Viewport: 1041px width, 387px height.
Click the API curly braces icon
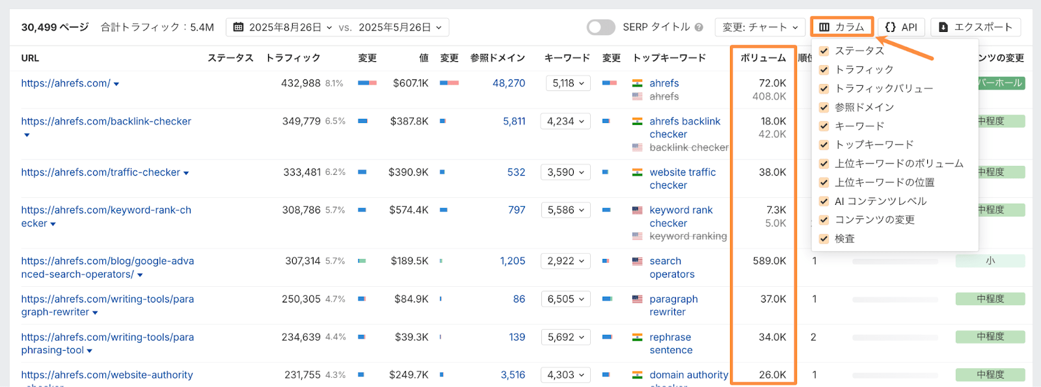(891, 27)
